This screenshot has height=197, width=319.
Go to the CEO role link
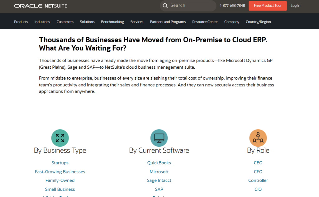pyautogui.click(x=258, y=163)
